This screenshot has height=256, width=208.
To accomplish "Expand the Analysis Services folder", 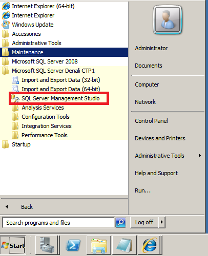I will (43, 108).
